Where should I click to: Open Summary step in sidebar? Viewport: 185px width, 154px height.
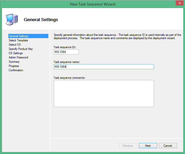(x=14, y=62)
